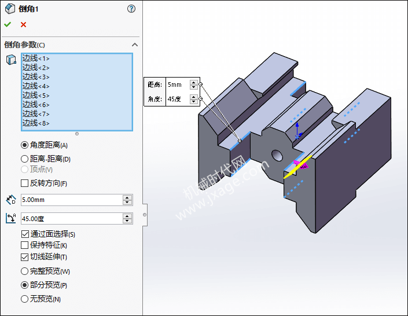408x316 pixels.
Task: Increase distance with the up stepper arrow
Action: pos(127,197)
